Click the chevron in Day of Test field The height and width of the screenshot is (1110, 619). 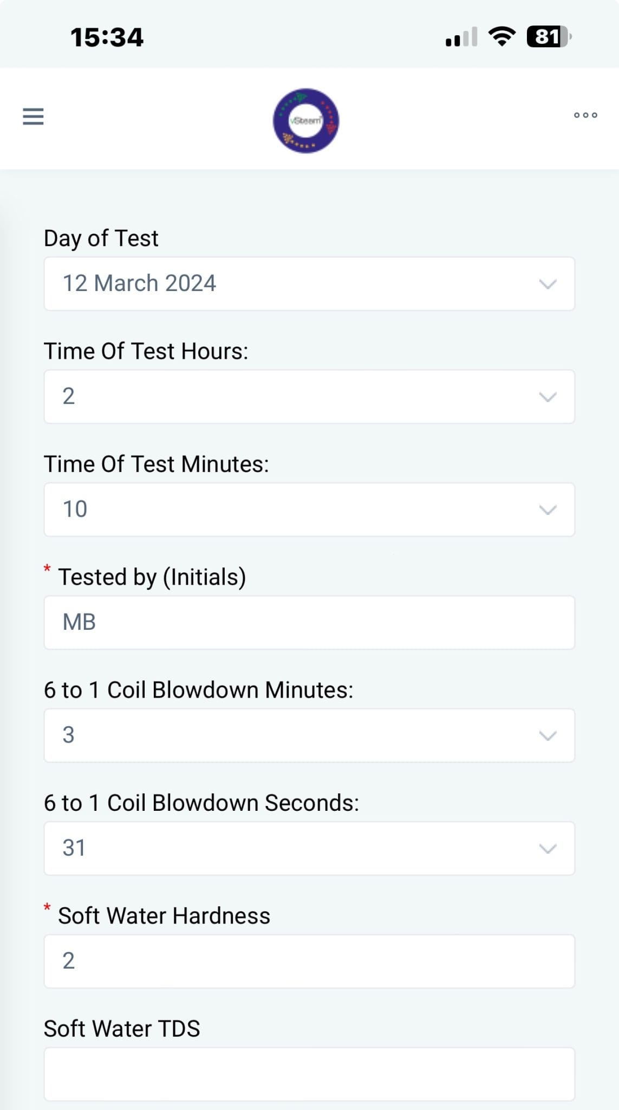point(548,284)
